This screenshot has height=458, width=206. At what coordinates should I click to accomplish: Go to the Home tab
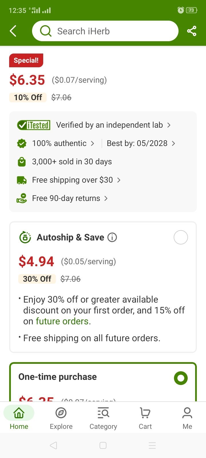click(19, 418)
